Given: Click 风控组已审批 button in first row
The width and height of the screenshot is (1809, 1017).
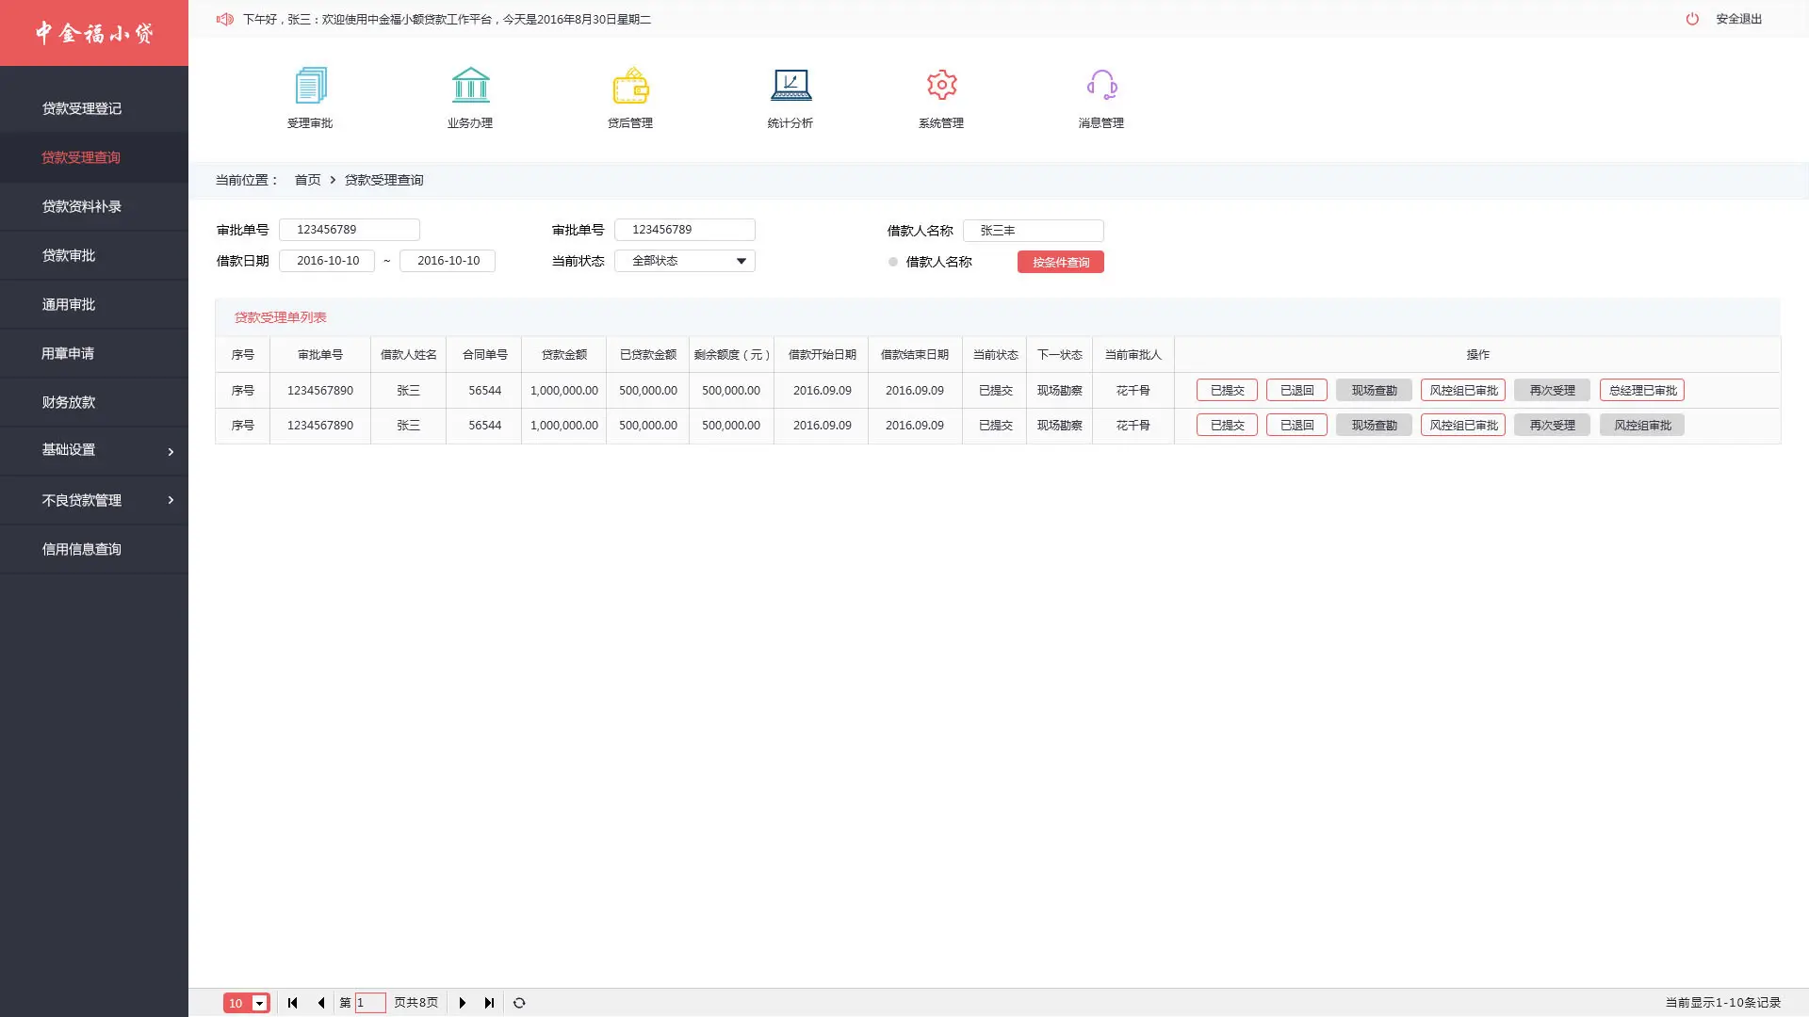Looking at the screenshot, I should (1463, 390).
